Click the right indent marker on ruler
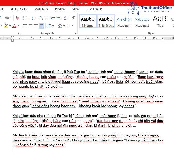The height and width of the screenshot is (161, 174). [163, 39]
